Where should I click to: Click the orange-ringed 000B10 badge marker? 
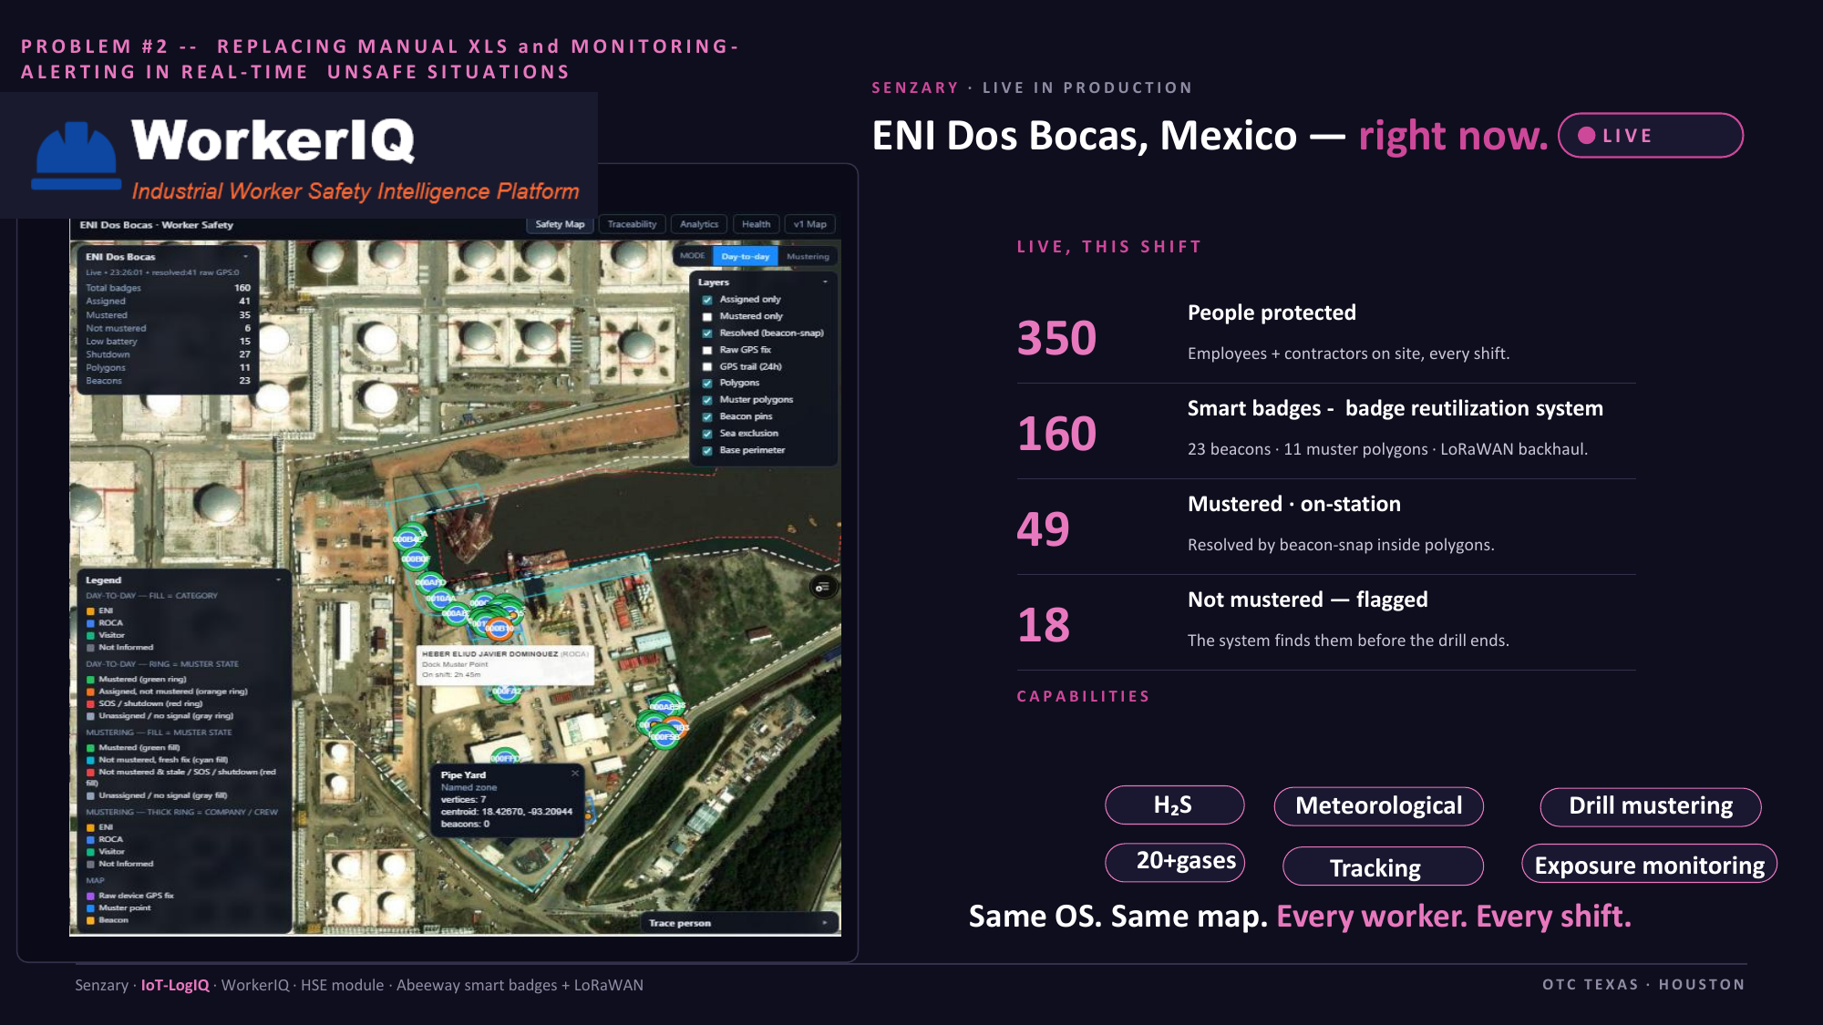[x=499, y=628]
